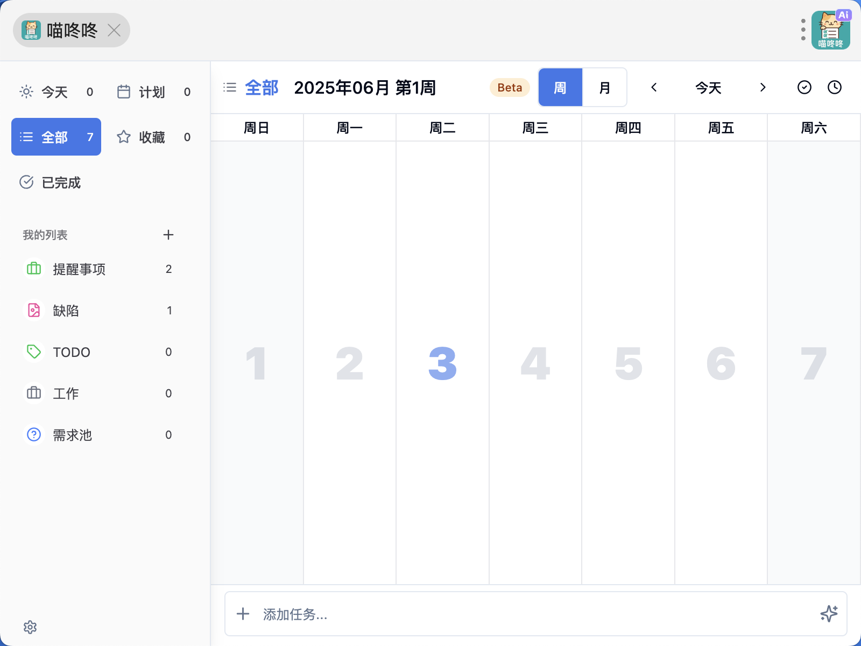Click the plus icon in add-task bar

243,614
